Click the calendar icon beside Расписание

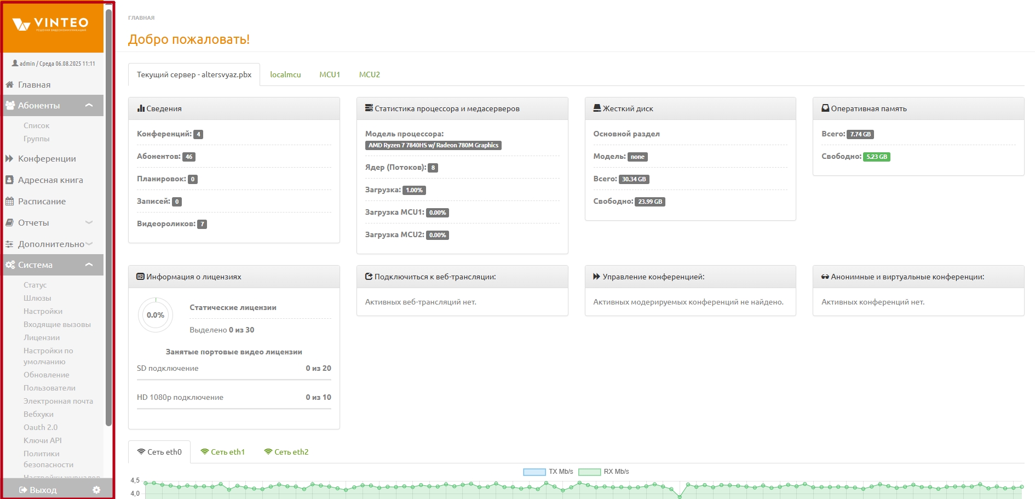pyautogui.click(x=9, y=202)
